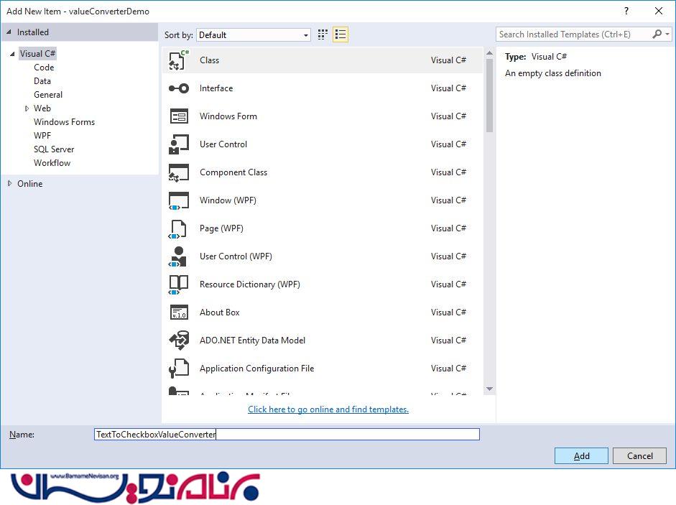The height and width of the screenshot is (505, 676).
Task: Choose the ADO.NET Entity Data Model icon
Action: pos(178,340)
